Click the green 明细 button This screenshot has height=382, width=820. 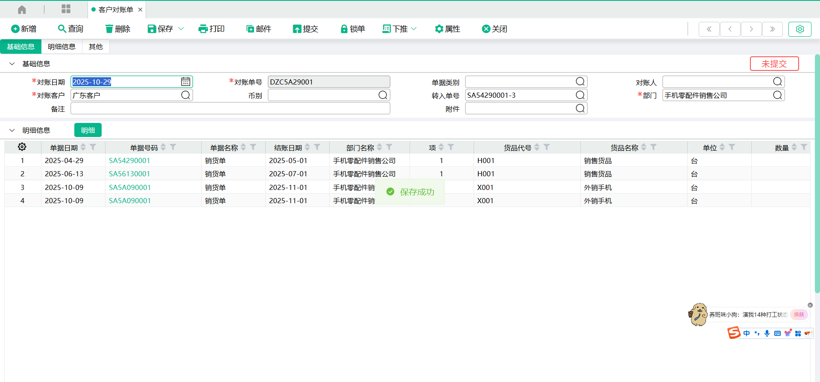tap(88, 130)
